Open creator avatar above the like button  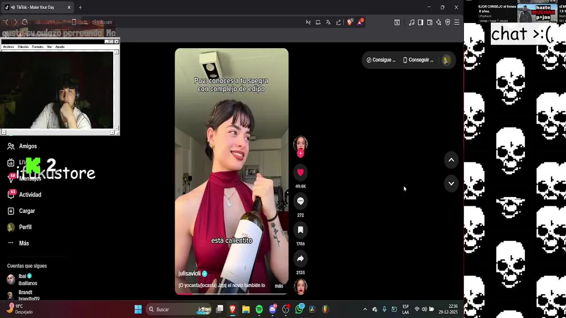300,144
